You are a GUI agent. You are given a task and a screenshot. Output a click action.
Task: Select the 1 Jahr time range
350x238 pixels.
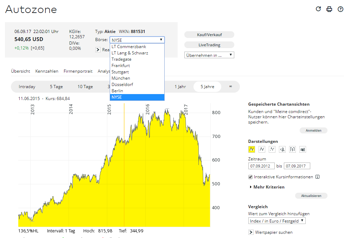point(180,87)
